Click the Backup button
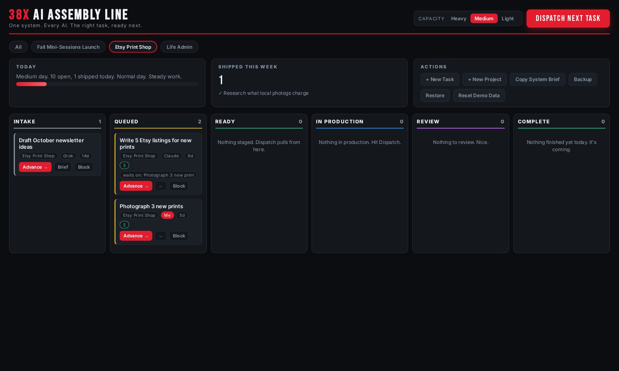The width and height of the screenshot is (619, 371). click(583, 79)
